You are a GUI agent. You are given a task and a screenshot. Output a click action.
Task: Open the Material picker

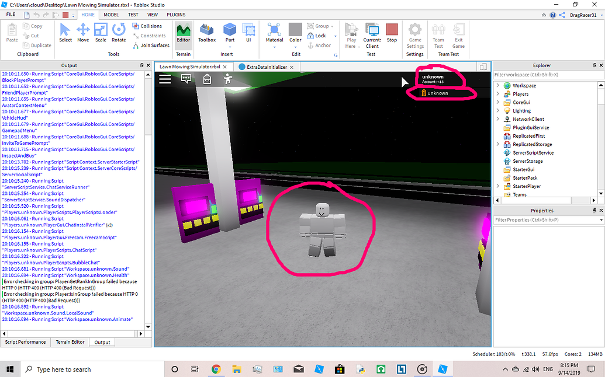[274, 32]
